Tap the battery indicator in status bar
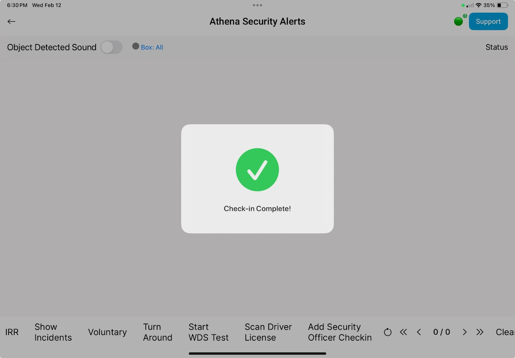The image size is (515, 358). [502, 5]
